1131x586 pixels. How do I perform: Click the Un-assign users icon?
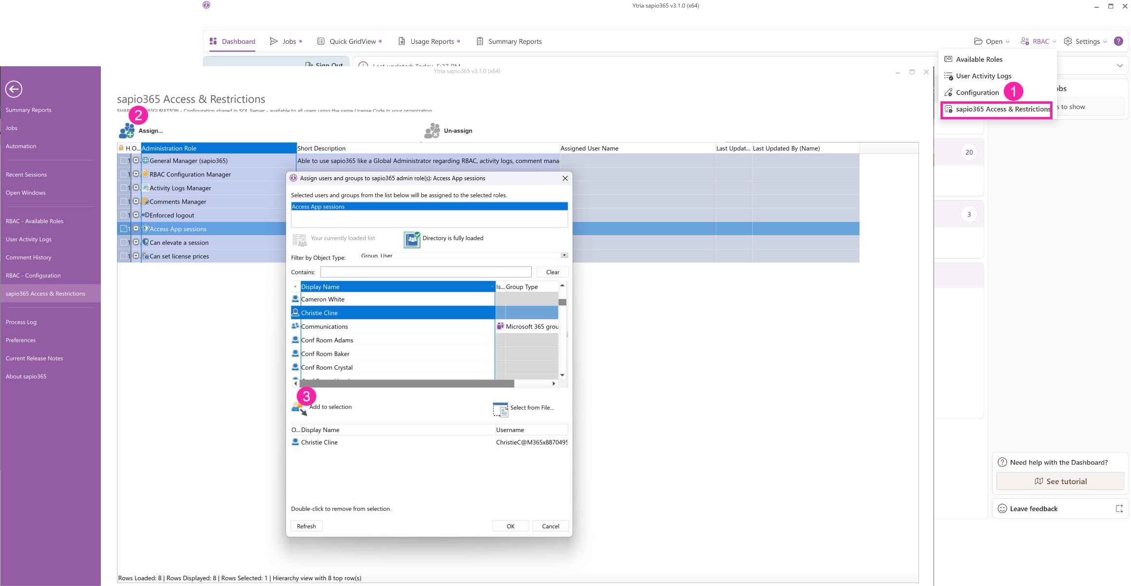click(x=432, y=131)
